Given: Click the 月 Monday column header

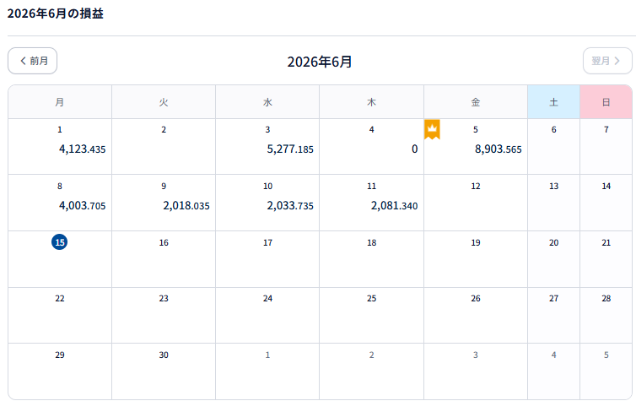Looking at the screenshot, I should (x=60, y=102).
